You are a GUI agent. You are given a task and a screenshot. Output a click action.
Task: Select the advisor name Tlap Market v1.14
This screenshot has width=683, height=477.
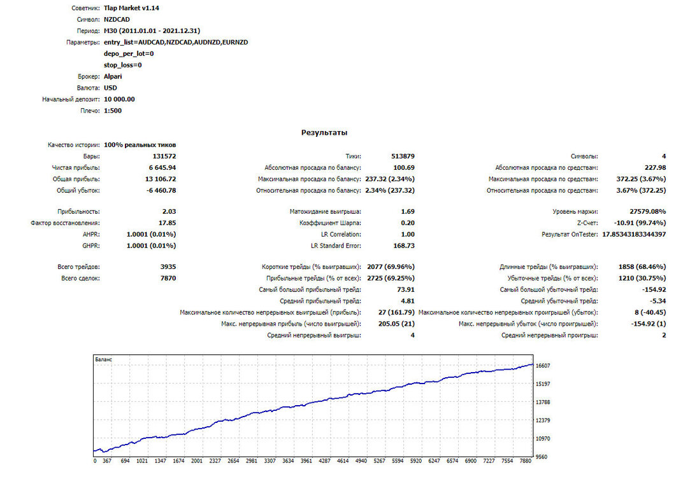(x=131, y=8)
